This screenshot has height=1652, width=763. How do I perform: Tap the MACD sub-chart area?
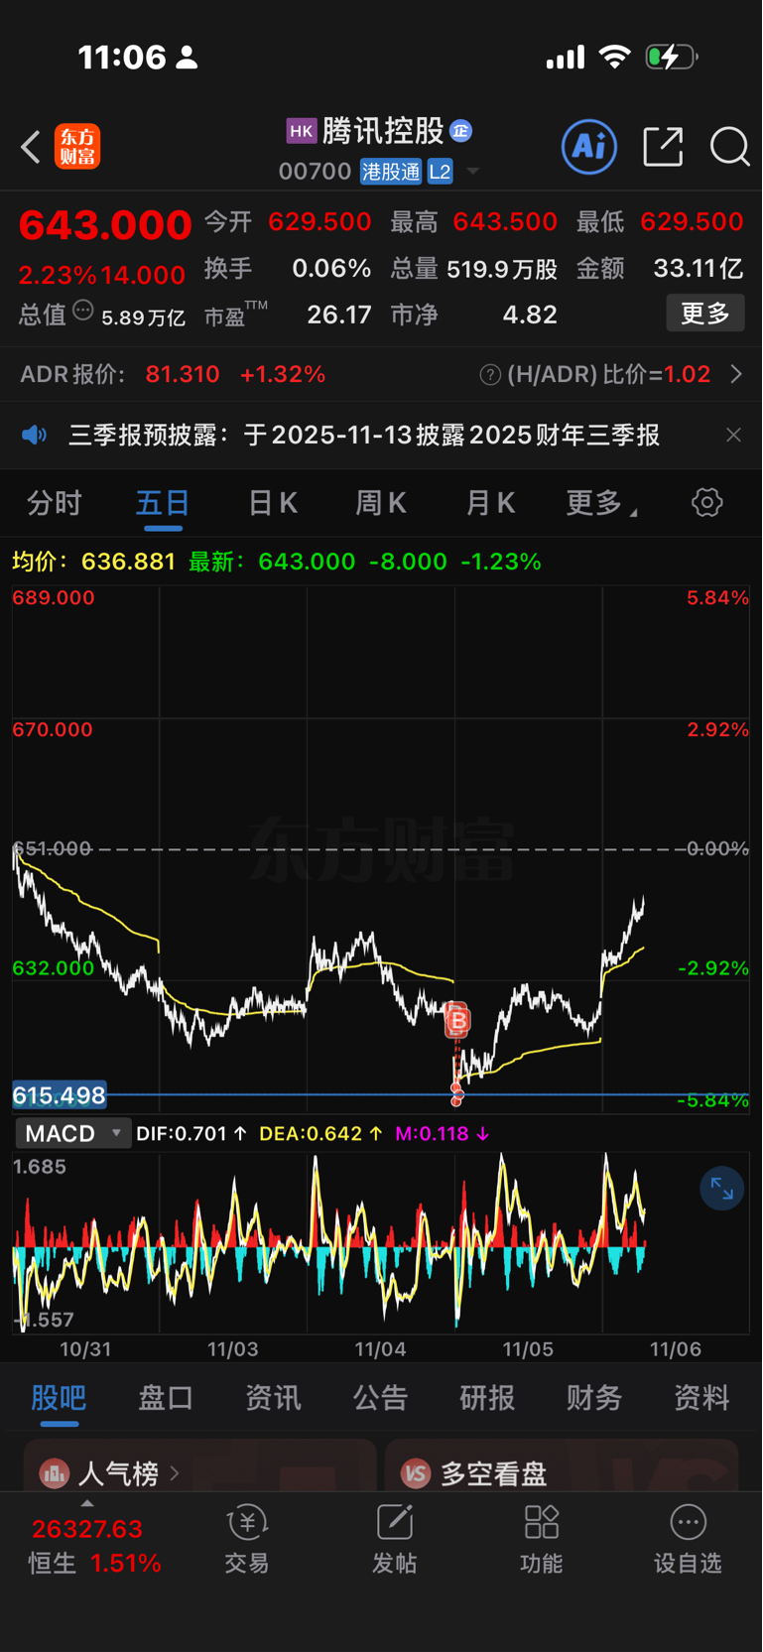click(380, 1242)
